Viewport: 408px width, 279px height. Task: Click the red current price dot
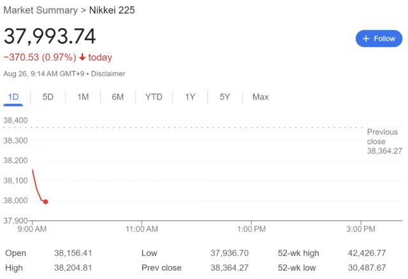[45, 202]
